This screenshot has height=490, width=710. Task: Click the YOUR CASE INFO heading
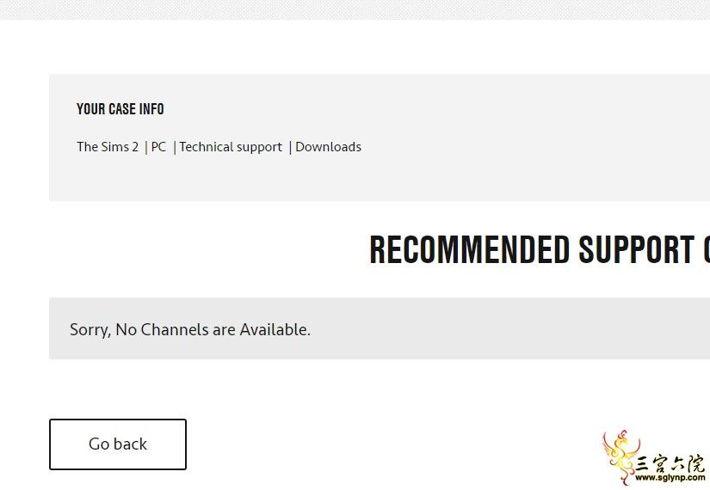pos(120,109)
